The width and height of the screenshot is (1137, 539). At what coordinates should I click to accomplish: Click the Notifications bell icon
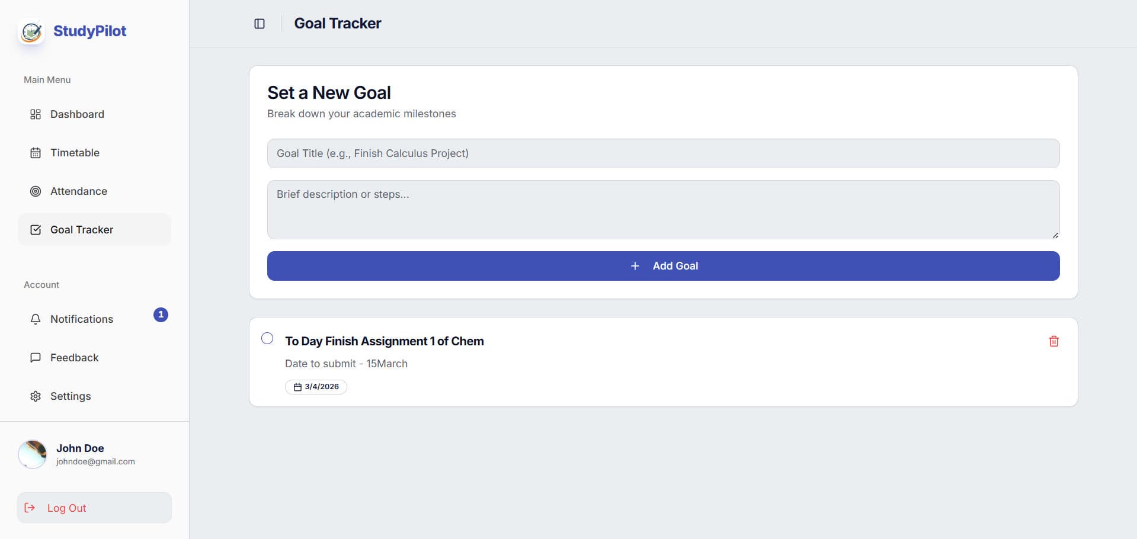36,319
